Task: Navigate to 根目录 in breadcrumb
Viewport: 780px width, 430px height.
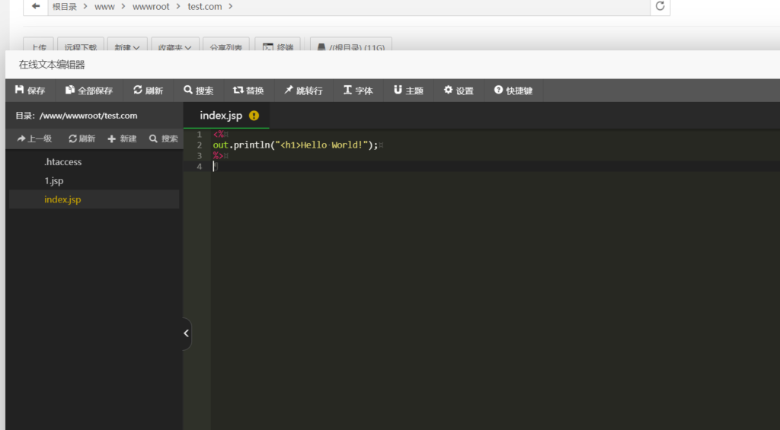Action: coord(65,7)
